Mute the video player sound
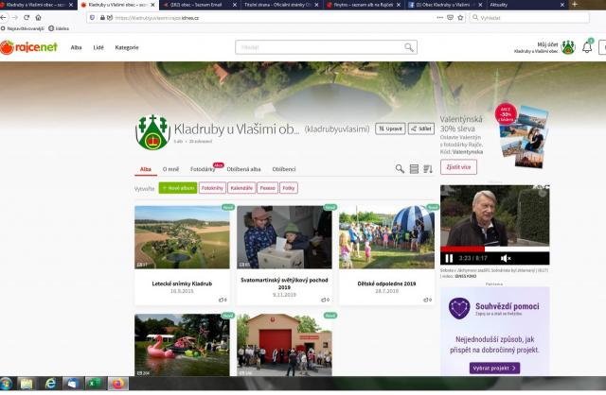The width and height of the screenshot is (606, 395). click(x=506, y=258)
